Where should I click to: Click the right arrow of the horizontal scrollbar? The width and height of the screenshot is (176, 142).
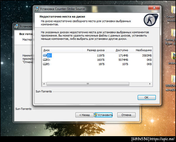click(150, 84)
